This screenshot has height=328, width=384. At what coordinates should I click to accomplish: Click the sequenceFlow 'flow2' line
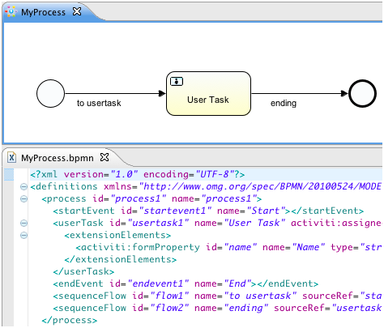[218, 308]
